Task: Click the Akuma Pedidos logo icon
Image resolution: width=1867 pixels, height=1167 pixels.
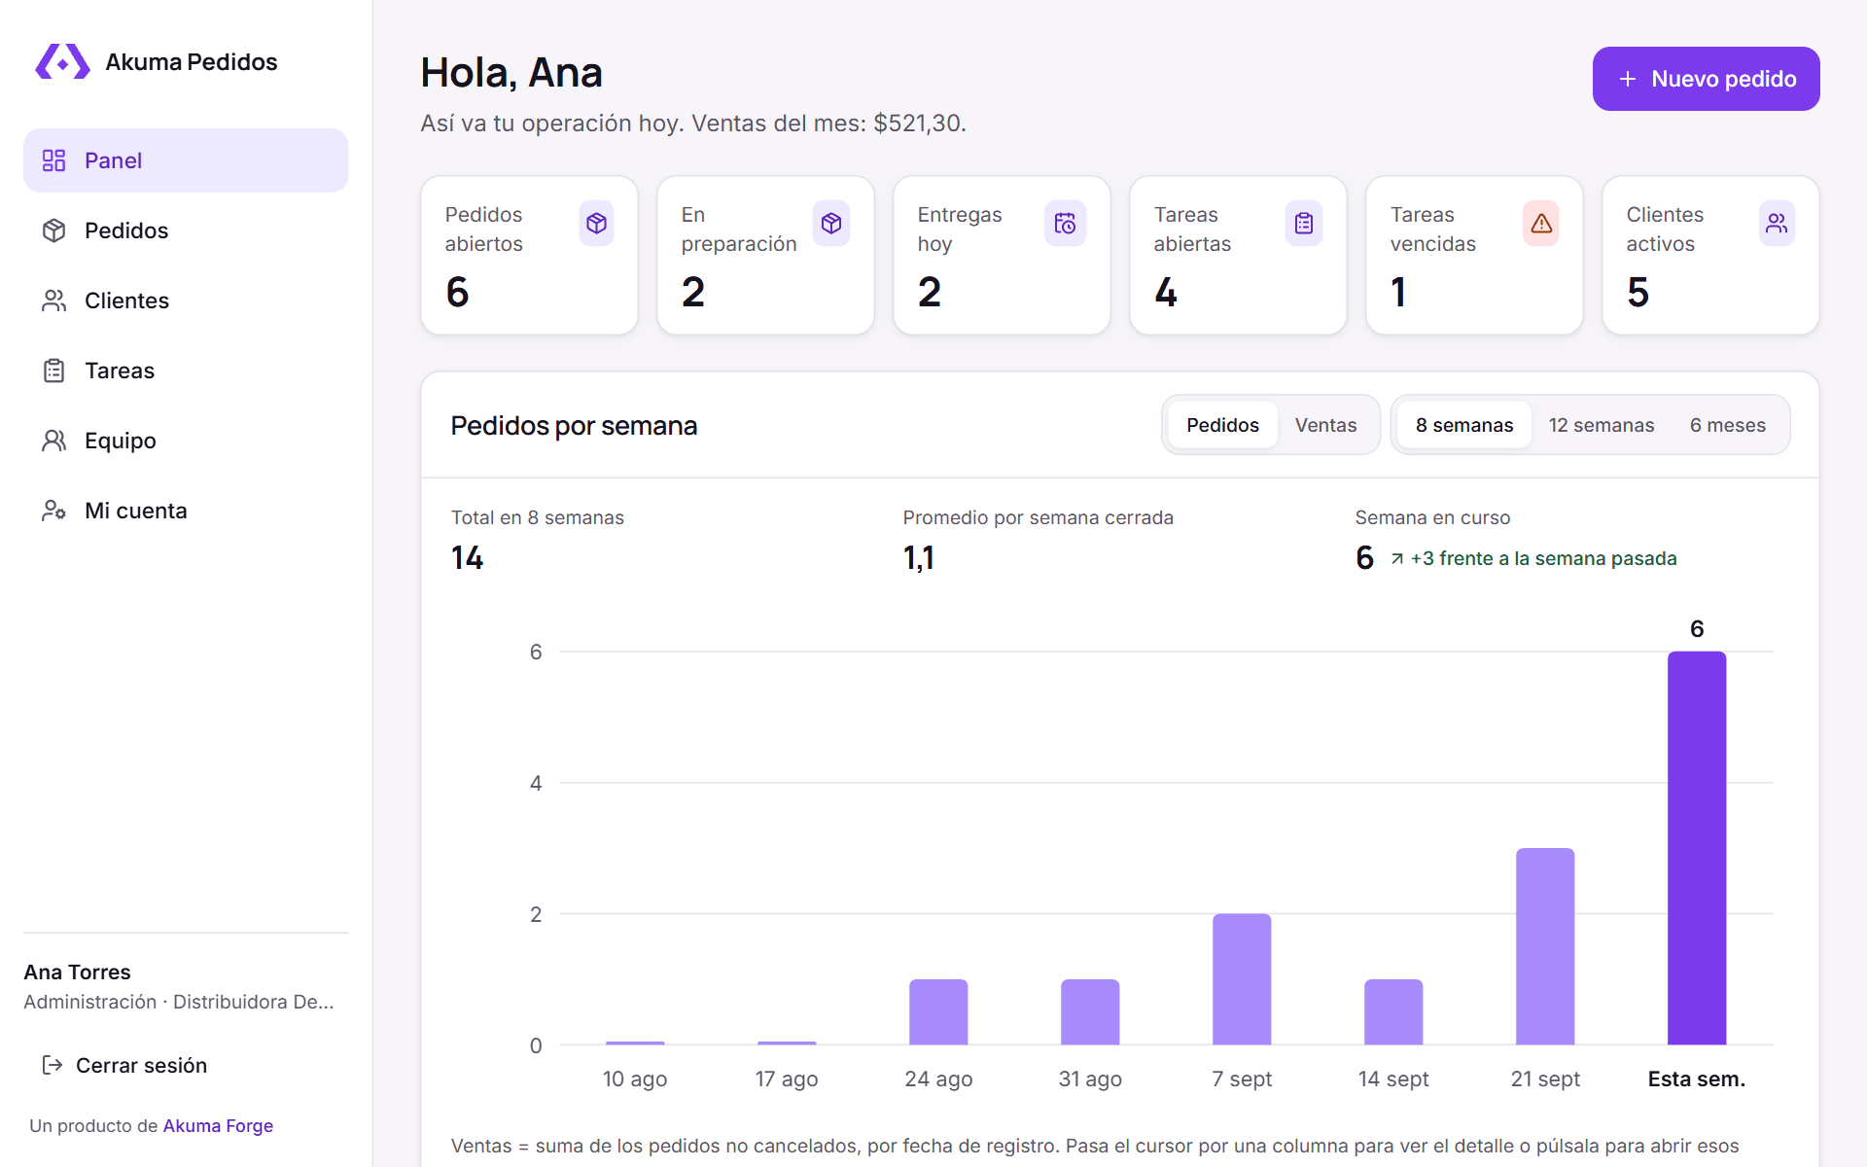Action: click(62, 61)
